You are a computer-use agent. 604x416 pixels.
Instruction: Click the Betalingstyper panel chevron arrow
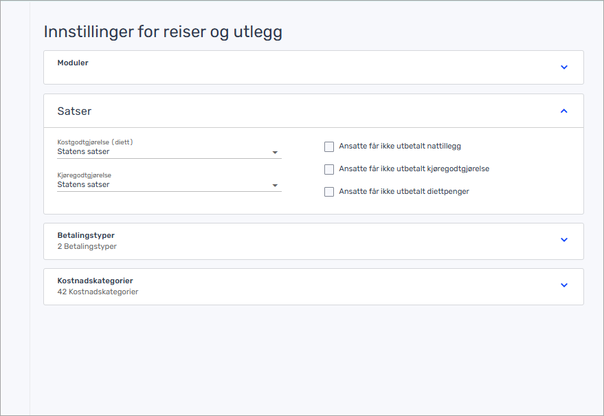point(564,240)
